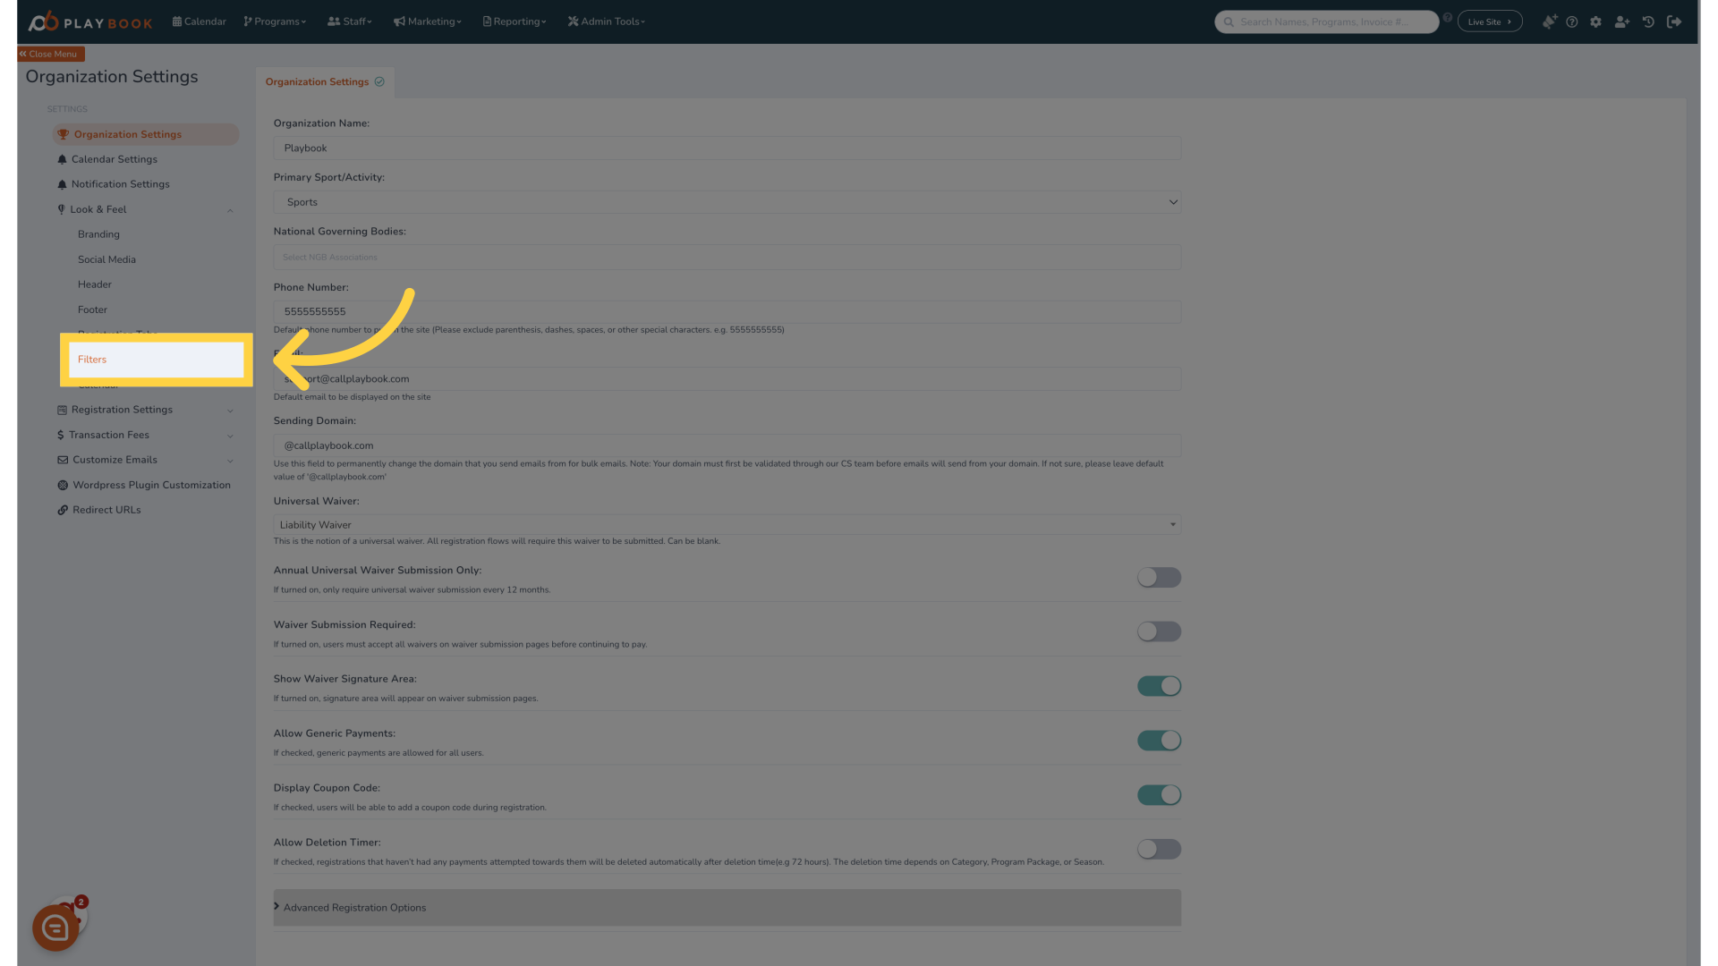Open Marketing navigation menu

pos(427,21)
